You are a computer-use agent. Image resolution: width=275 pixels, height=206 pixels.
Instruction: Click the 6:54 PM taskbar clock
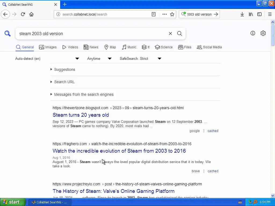click(265, 202)
